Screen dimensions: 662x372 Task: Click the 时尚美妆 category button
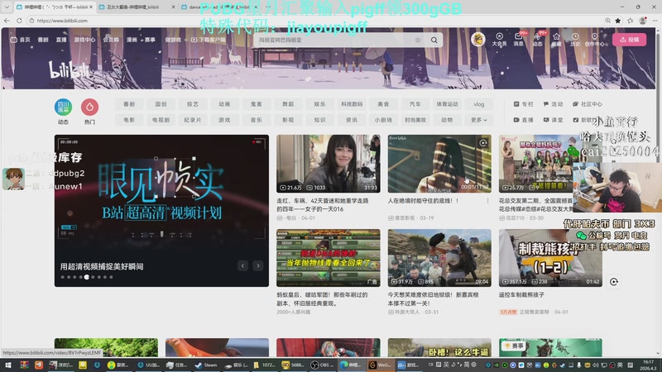tap(415, 120)
